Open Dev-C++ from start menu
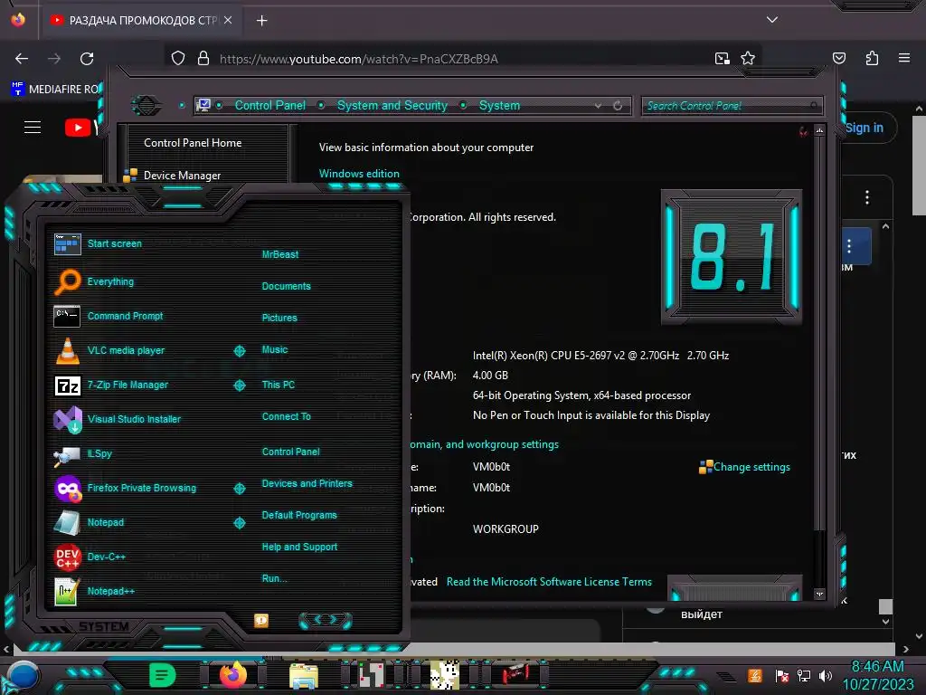The width and height of the screenshot is (926, 695). click(90, 557)
